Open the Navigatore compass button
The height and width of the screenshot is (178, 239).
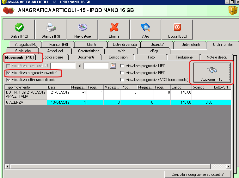point(83,30)
